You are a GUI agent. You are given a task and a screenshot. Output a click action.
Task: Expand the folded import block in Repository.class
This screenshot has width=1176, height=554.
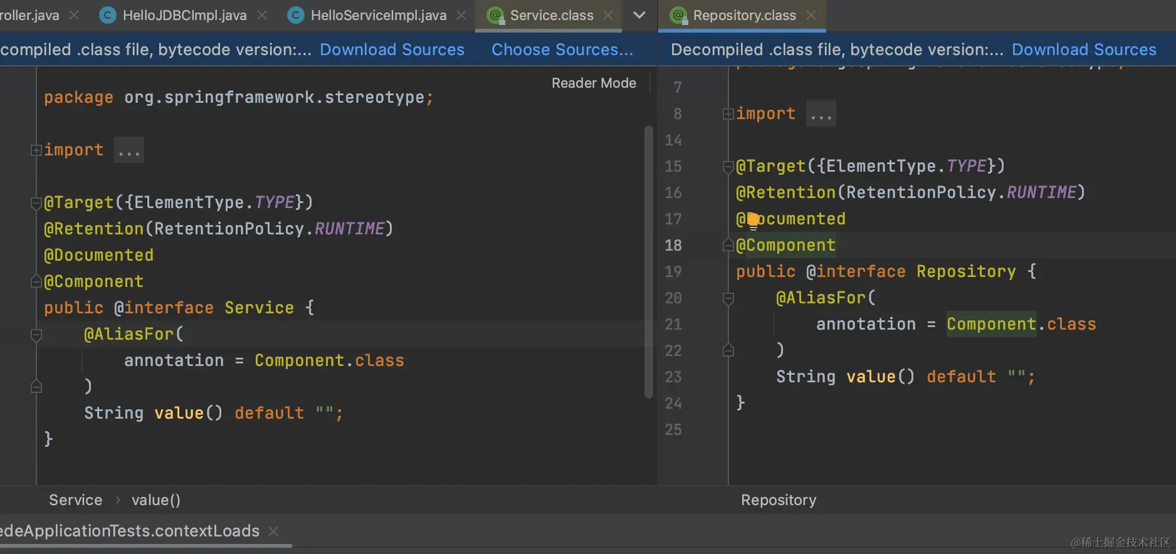click(728, 114)
